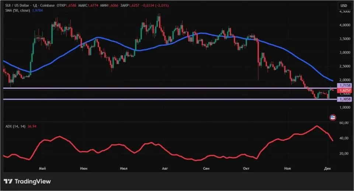Click the Дек label on time axis
Screen dimensions: 354x191
[x=327, y=168]
